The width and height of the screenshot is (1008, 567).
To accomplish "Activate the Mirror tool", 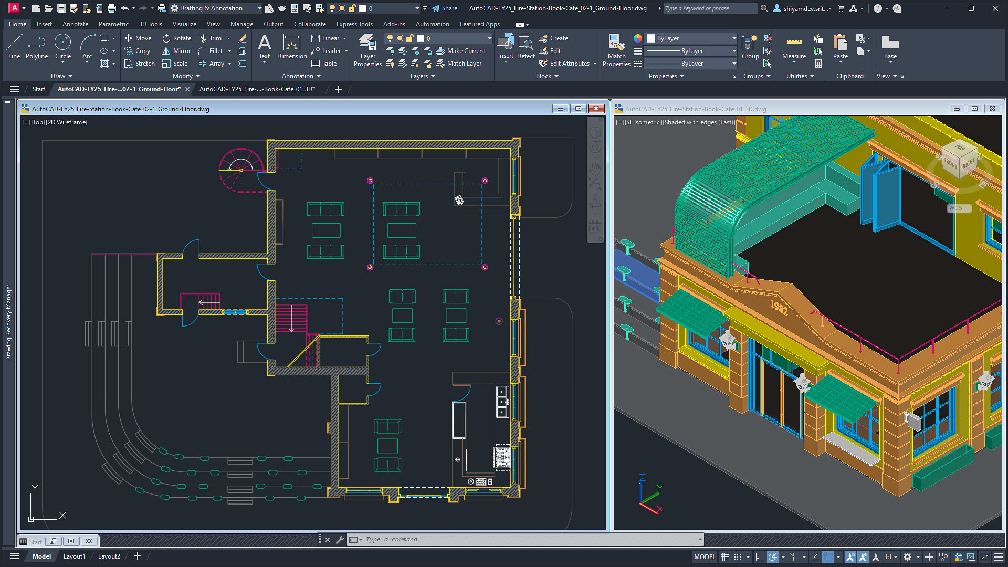I will [x=176, y=50].
